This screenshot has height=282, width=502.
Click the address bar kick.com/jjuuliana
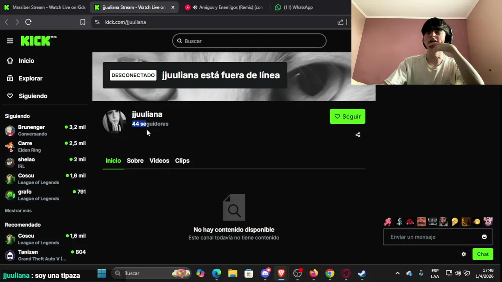[x=125, y=22]
